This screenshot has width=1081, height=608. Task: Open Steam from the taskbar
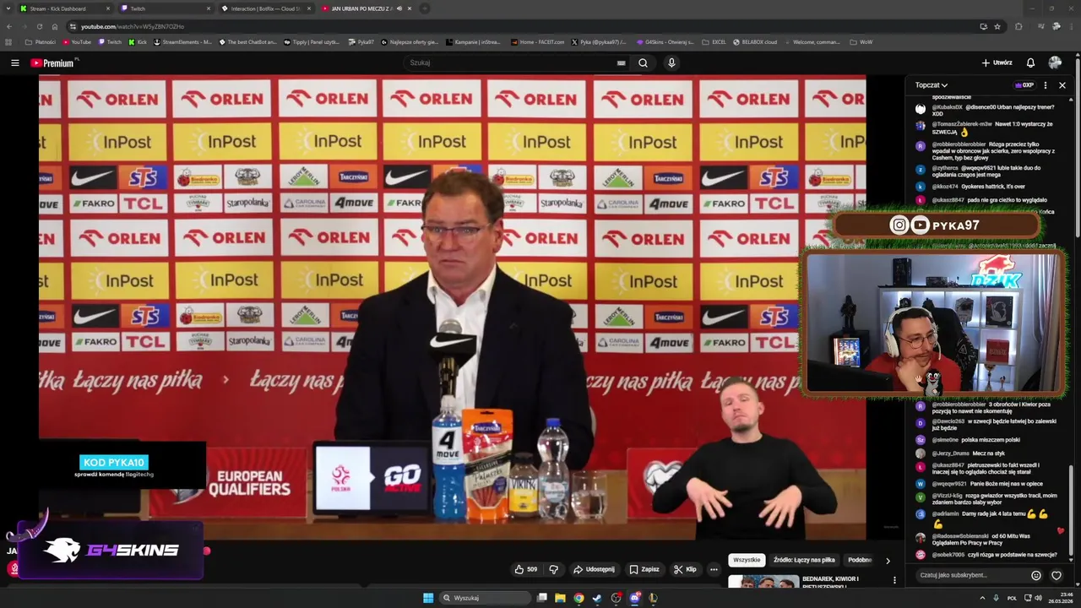(597, 598)
